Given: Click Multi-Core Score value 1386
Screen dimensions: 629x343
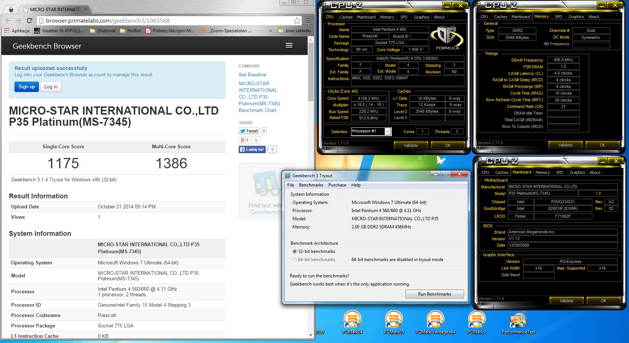Looking at the screenshot, I should point(171,164).
